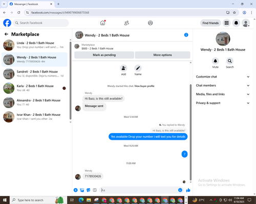
Task: Send a thumbs-up like
Action: [188, 190]
